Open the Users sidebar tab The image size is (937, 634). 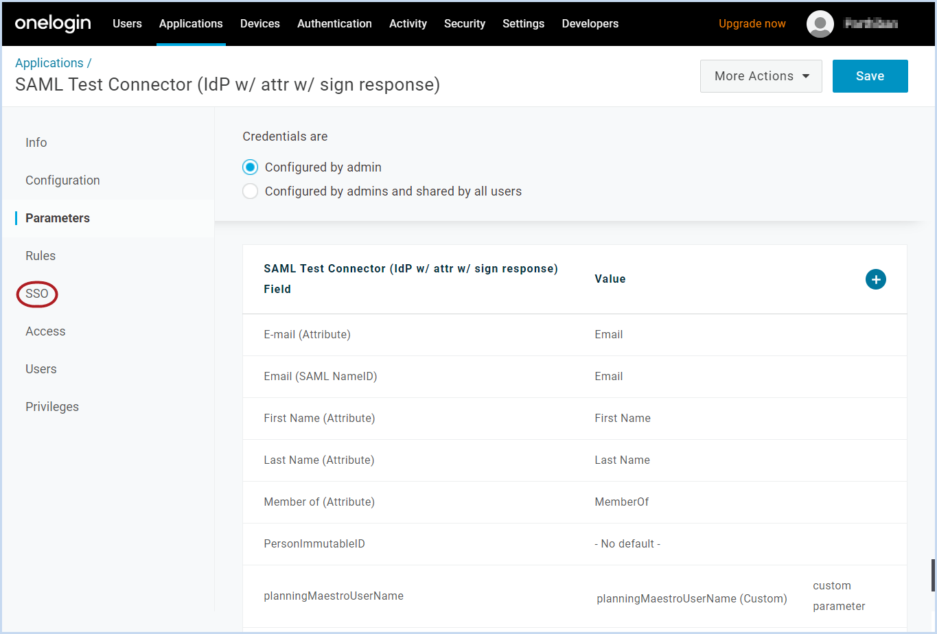(41, 369)
